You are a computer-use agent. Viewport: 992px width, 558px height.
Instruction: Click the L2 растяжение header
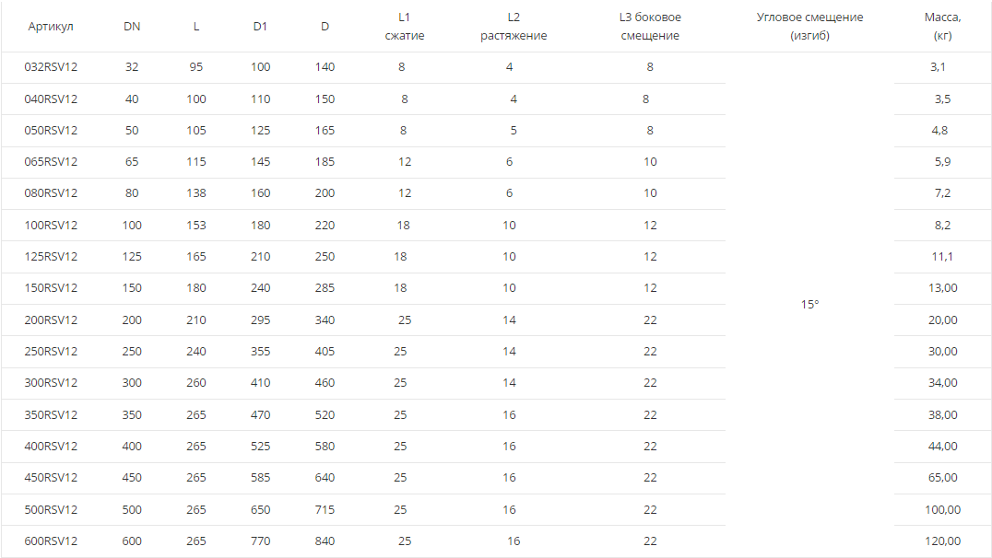[x=514, y=27]
